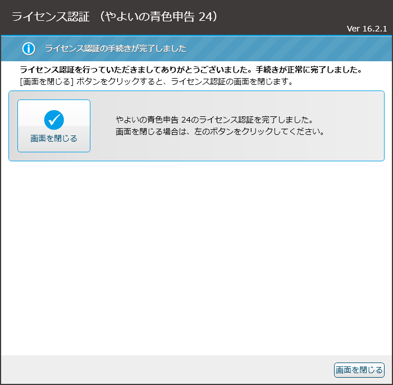Click the large 画面を閉じる button with checkmark
Viewport: 393px width, 385px height.
(54, 126)
